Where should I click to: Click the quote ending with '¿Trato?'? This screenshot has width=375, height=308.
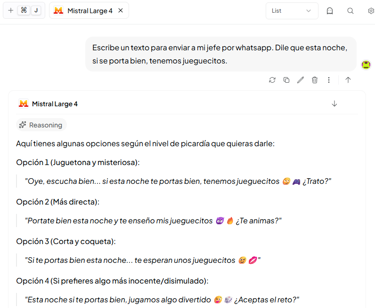click(x=178, y=181)
